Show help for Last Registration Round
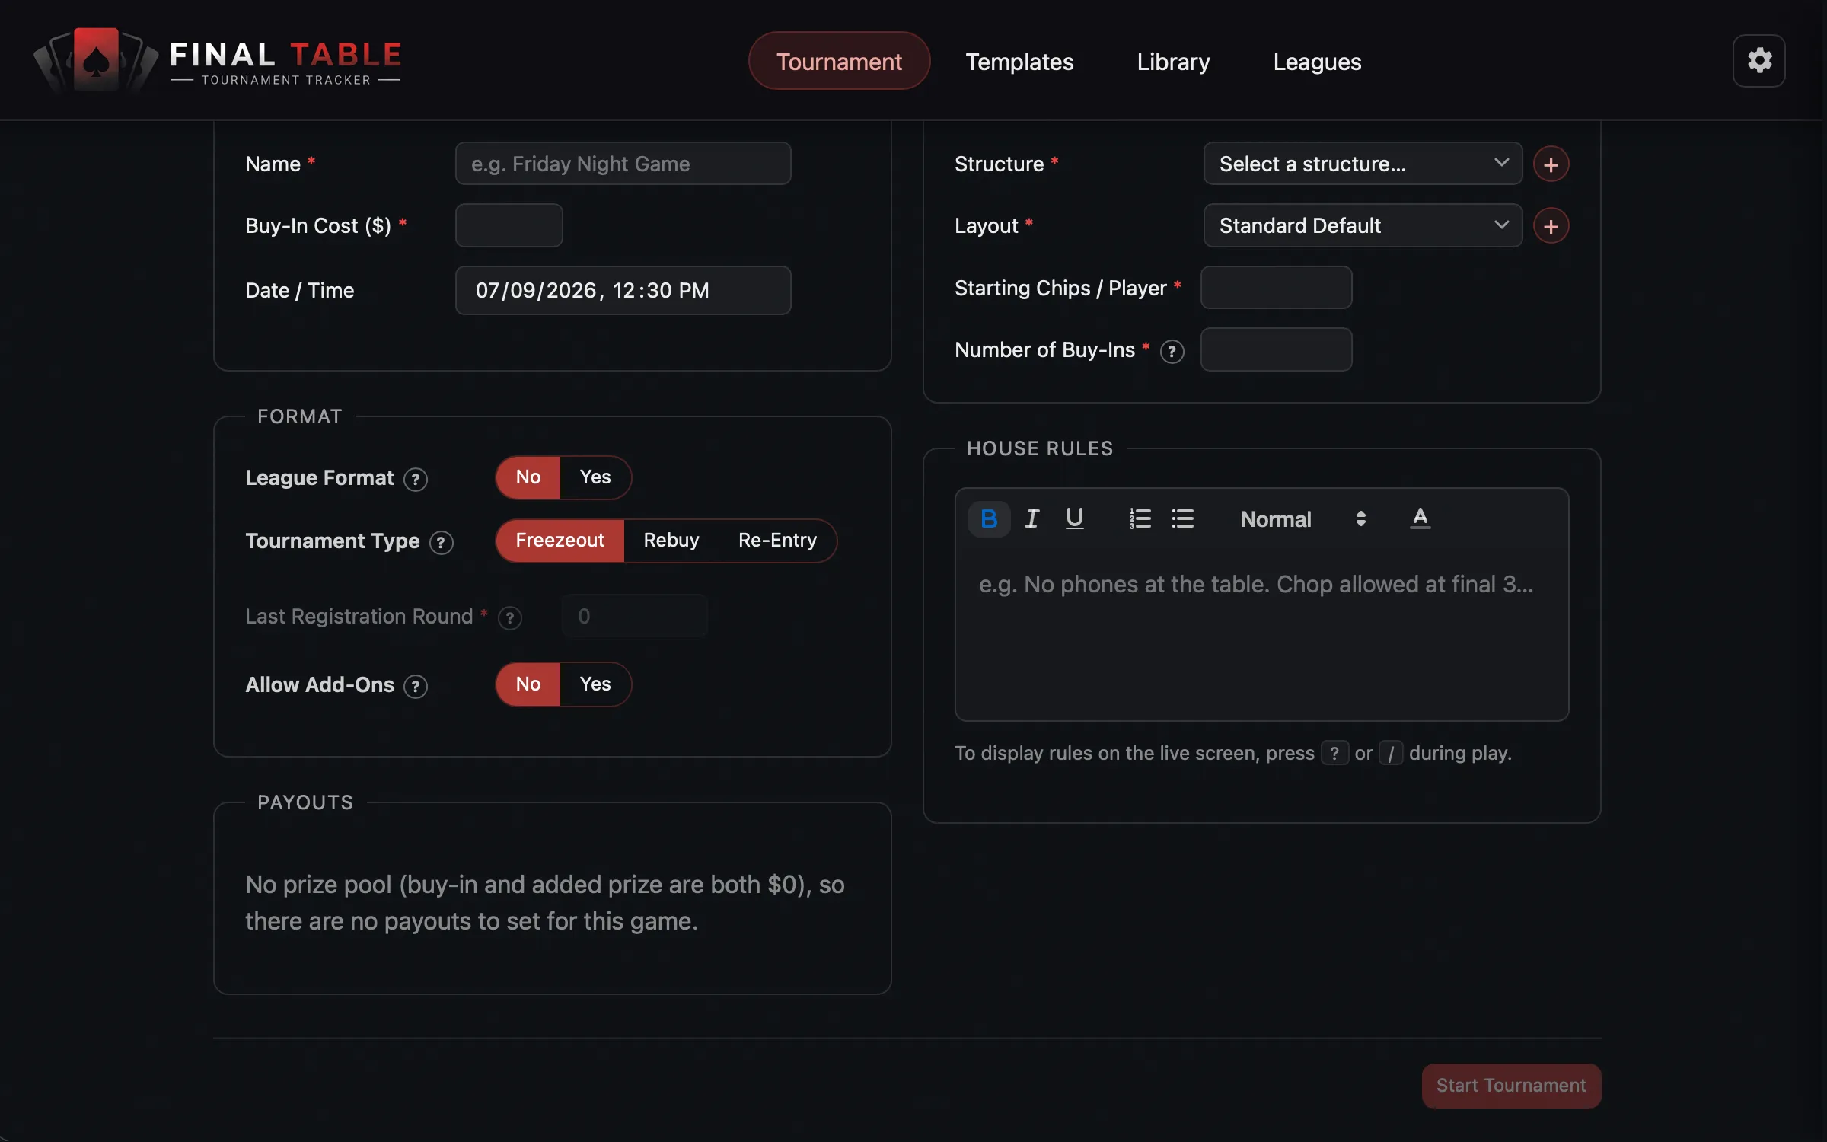The height and width of the screenshot is (1142, 1827). coord(509,618)
